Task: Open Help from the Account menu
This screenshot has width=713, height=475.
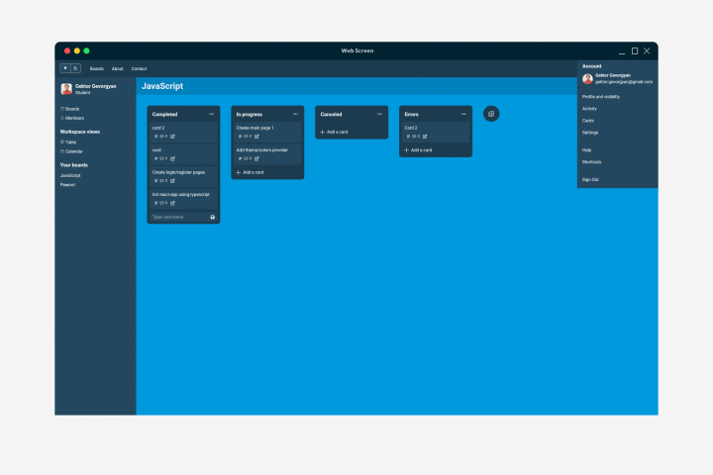Action: (x=586, y=150)
